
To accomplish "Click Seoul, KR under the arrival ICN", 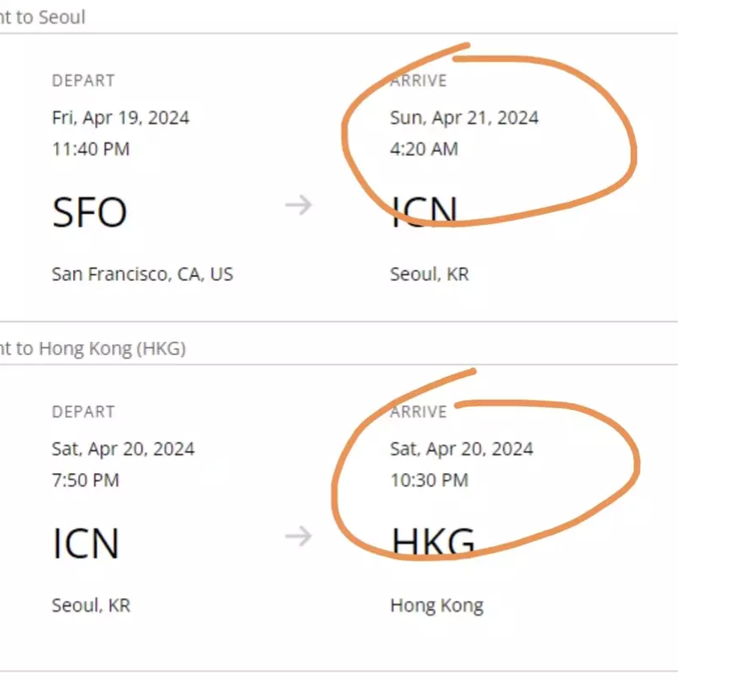I will tap(429, 274).
